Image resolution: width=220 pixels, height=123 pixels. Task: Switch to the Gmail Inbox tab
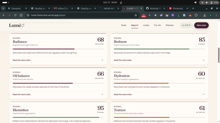tap(63, 8)
